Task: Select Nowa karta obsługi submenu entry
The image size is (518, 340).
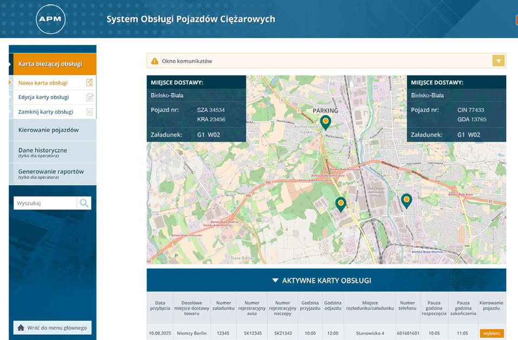Action: (43, 83)
